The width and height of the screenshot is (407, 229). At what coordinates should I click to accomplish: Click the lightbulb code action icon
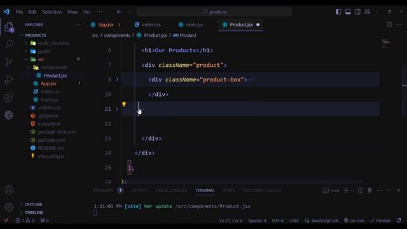pos(124,104)
